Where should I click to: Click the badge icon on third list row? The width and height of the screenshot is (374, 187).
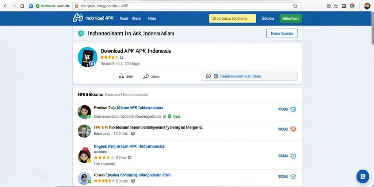293,156
